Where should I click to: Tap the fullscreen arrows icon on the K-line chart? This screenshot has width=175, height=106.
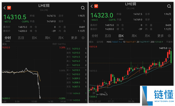[106, 93]
